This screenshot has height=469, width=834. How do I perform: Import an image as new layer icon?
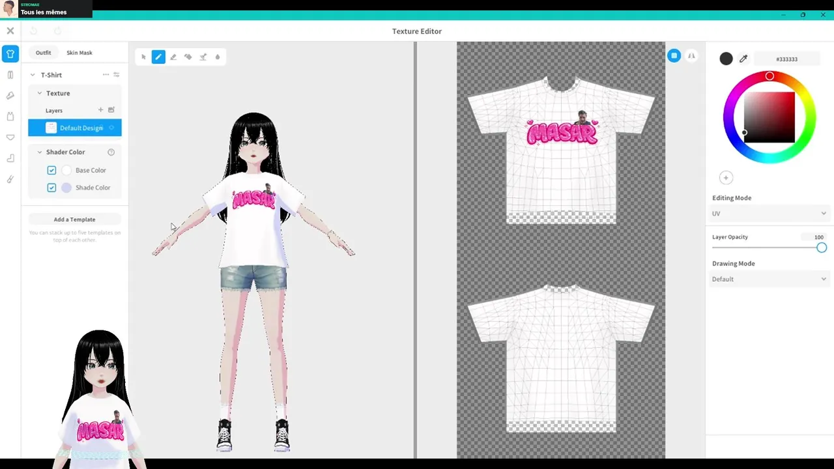point(111,110)
